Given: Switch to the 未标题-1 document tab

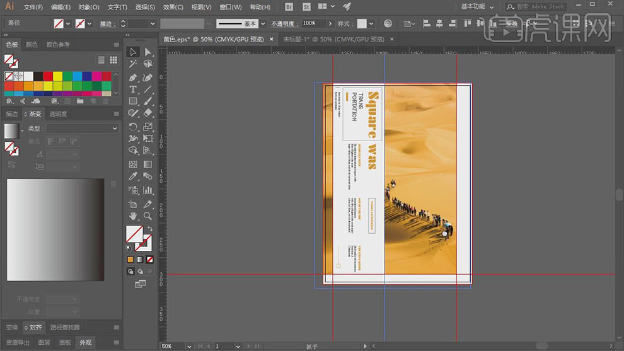Looking at the screenshot, I should click(332, 39).
